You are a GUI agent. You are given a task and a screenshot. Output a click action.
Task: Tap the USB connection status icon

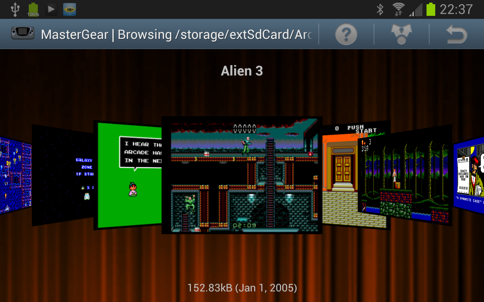click(x=15, y=9)
